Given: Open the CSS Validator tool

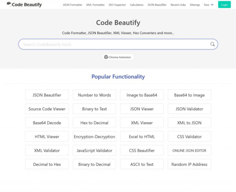Looking at the screenshot, I should 189,136.
